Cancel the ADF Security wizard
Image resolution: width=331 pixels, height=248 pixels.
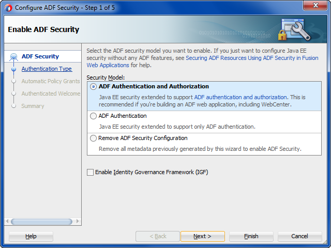(x=300, y=236)
